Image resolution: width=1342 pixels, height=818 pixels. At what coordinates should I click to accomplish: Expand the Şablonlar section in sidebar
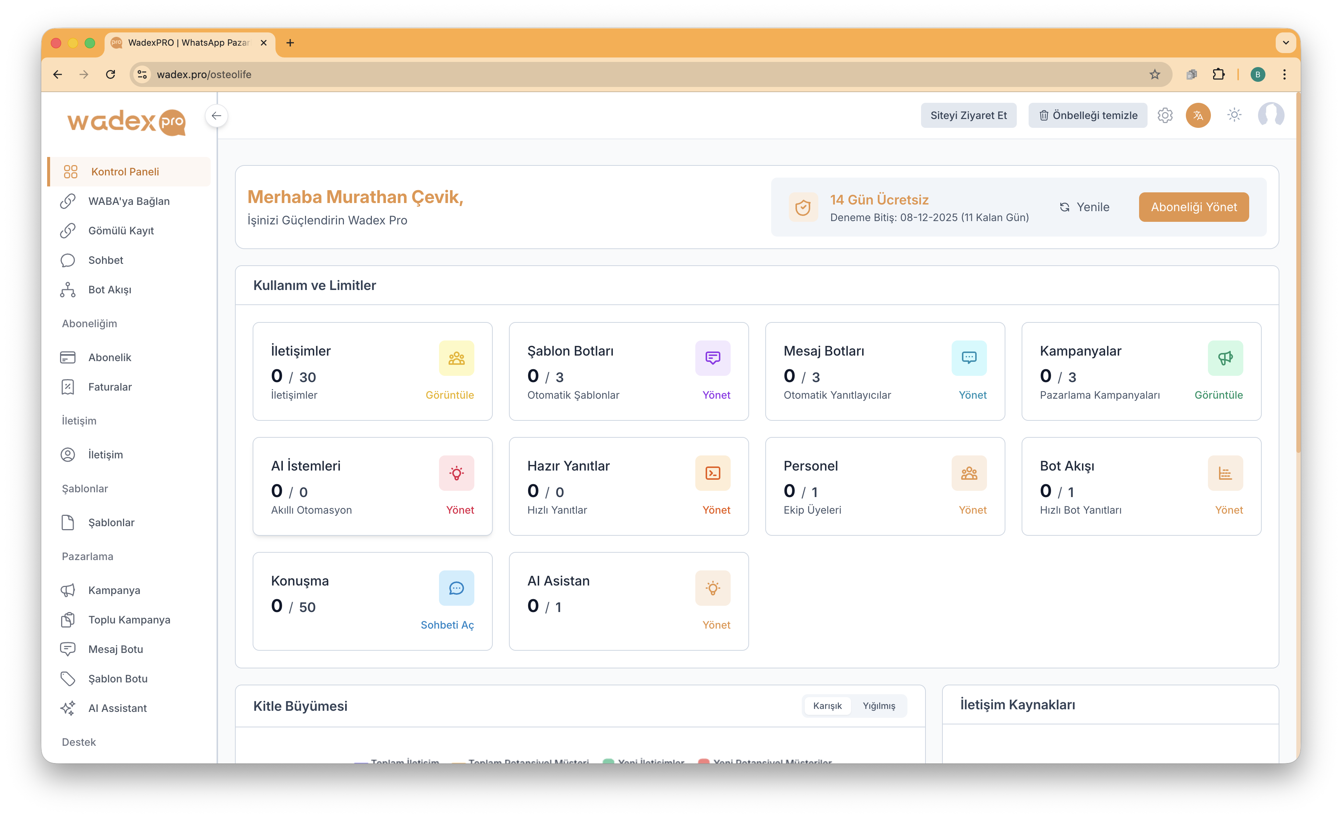point(84,489)
